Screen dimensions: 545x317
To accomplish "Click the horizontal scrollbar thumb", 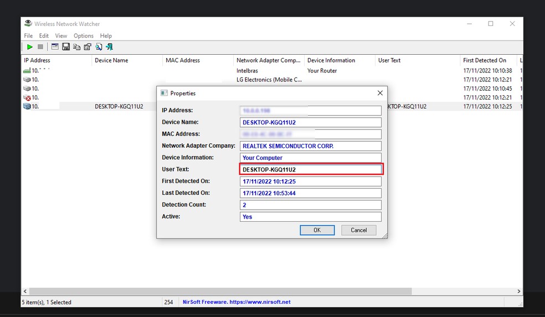I will [220, 291].
